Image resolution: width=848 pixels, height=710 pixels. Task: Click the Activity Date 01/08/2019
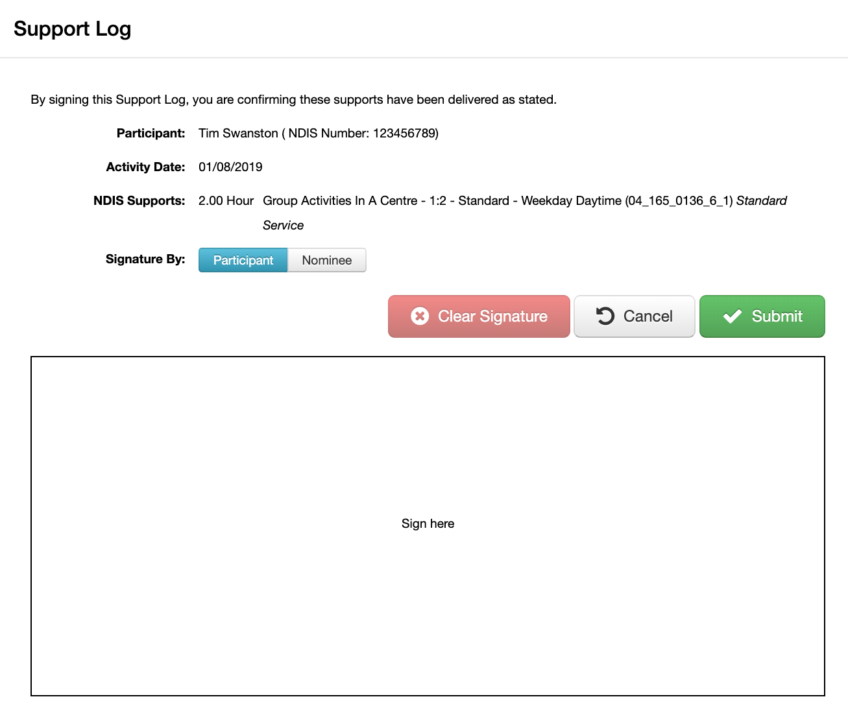[x=230, y=167]
